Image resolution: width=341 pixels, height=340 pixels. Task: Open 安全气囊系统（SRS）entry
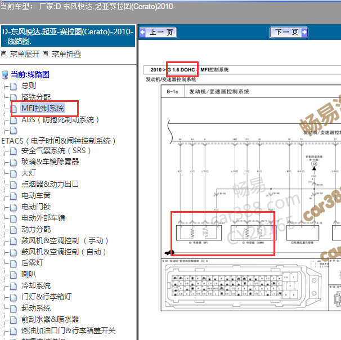(x=56, y=150)
